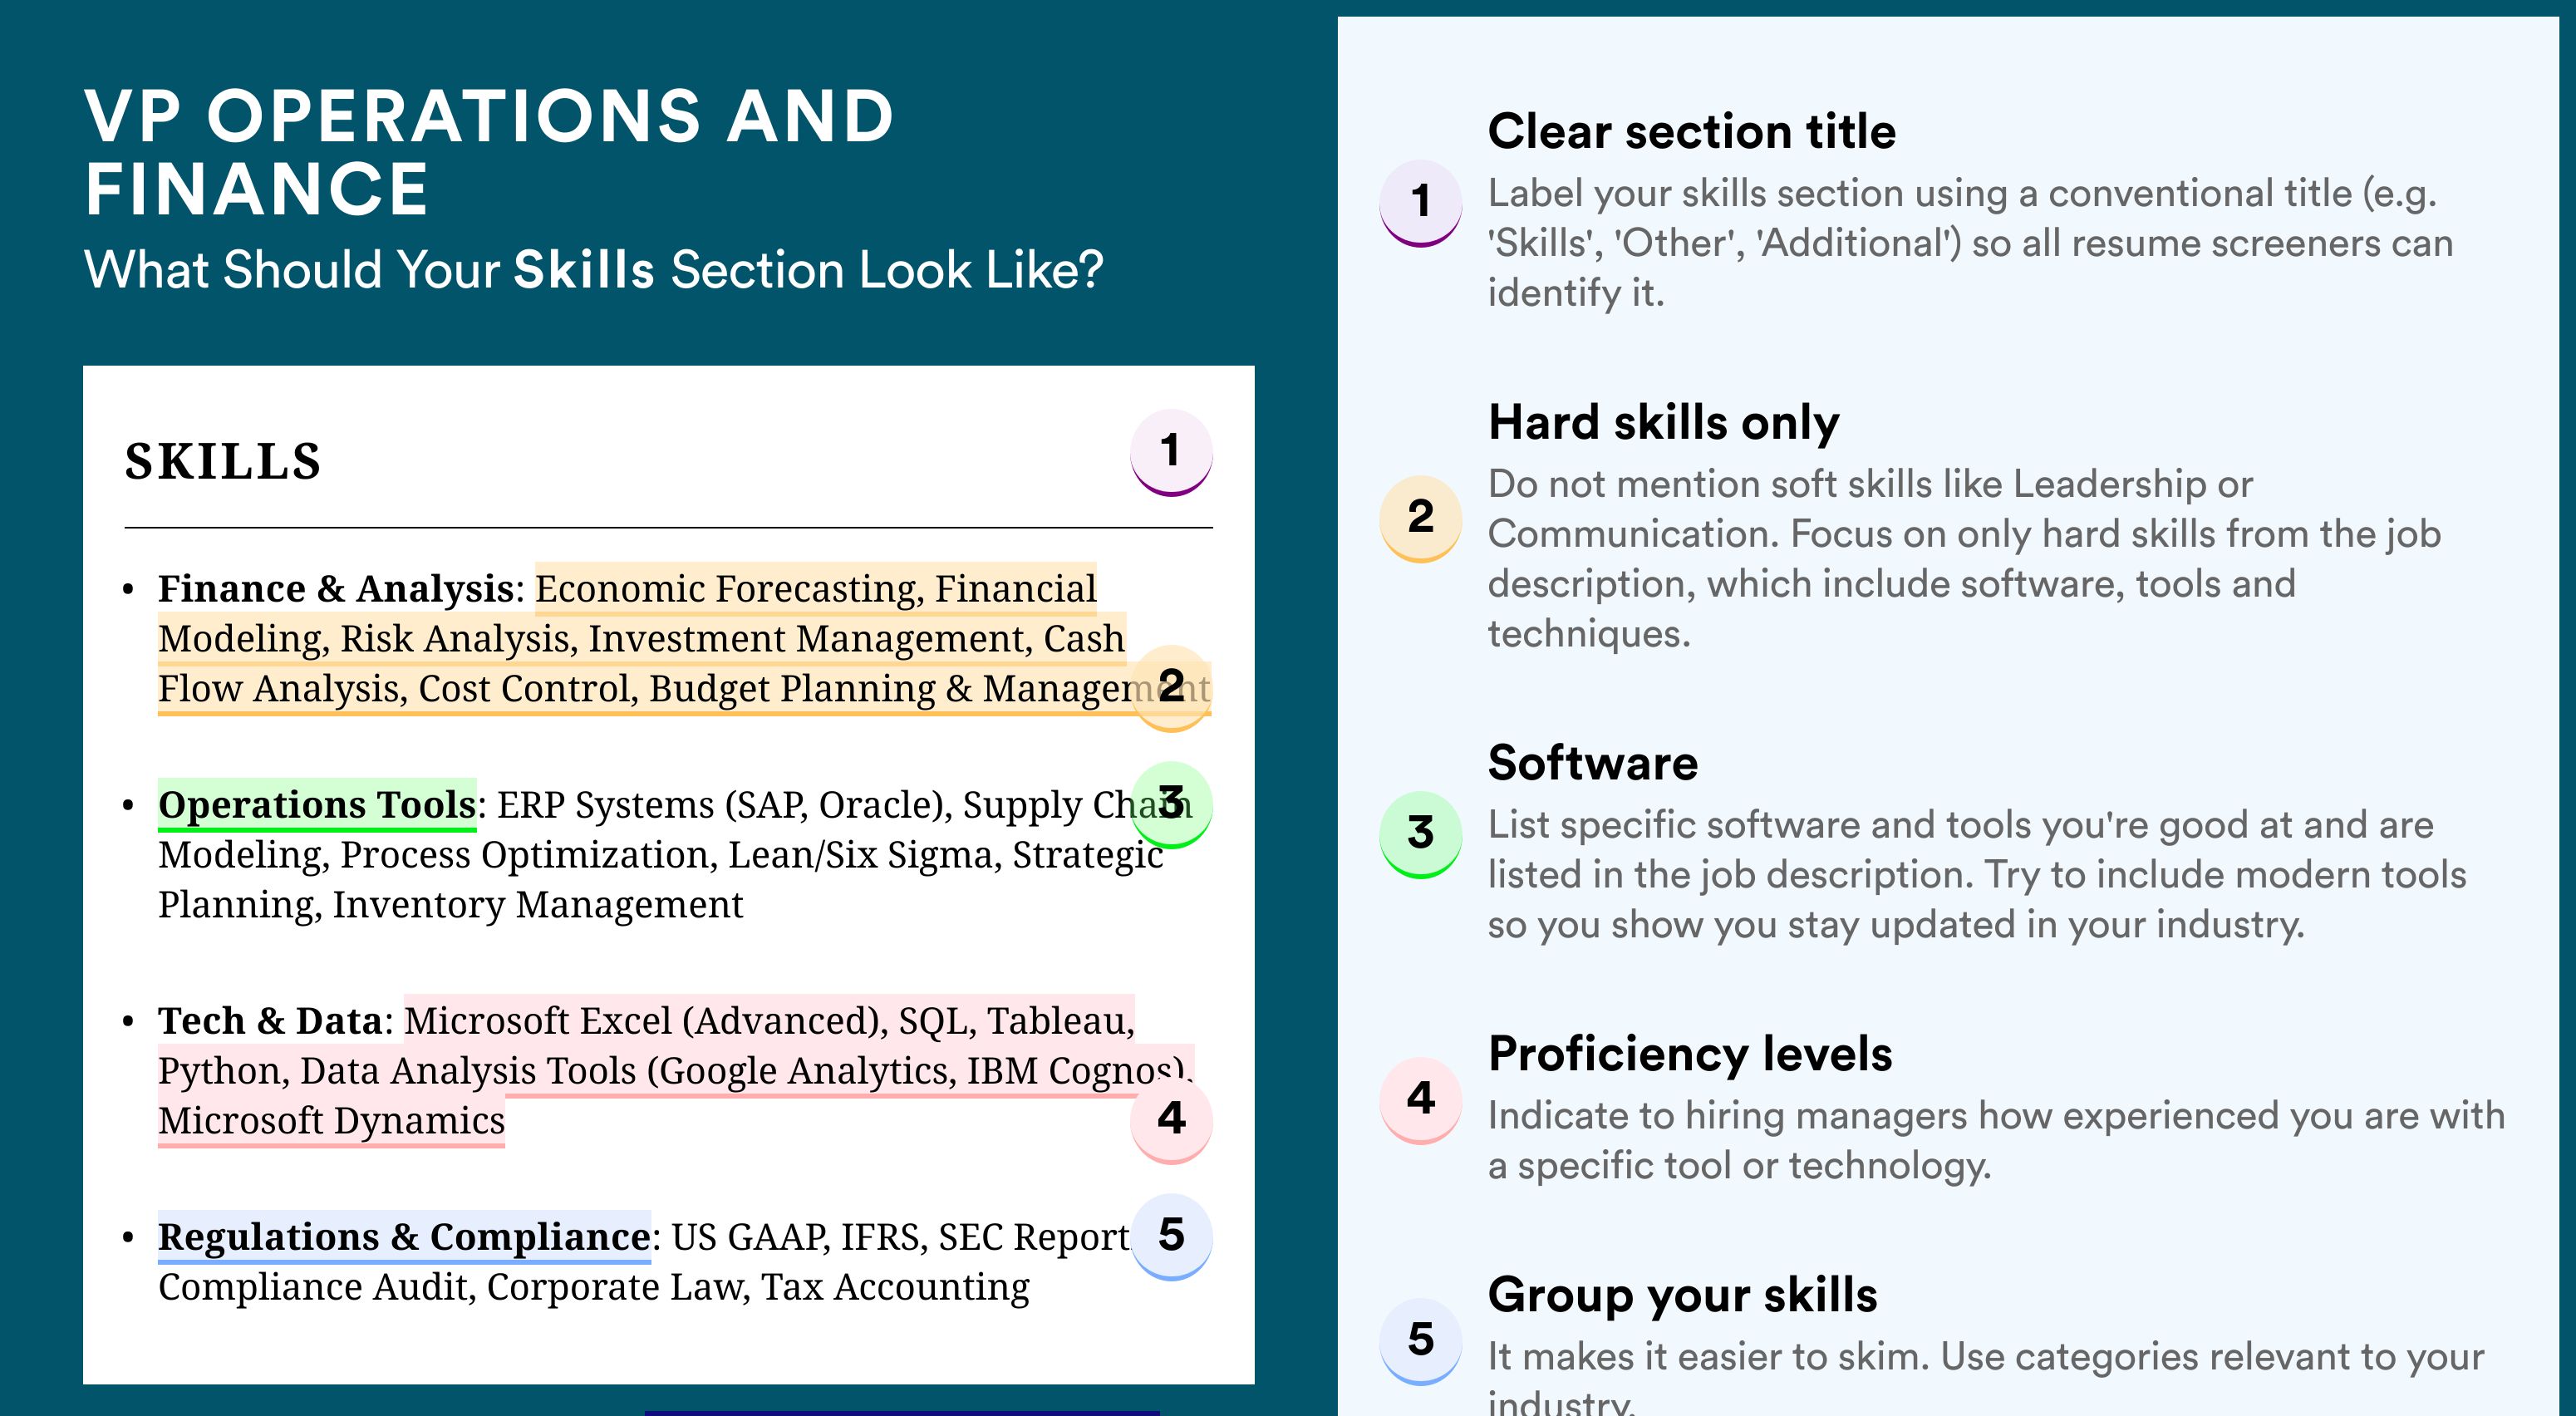
Task: Click the "VP Operations and Finance" title
Action: point(489,152)
